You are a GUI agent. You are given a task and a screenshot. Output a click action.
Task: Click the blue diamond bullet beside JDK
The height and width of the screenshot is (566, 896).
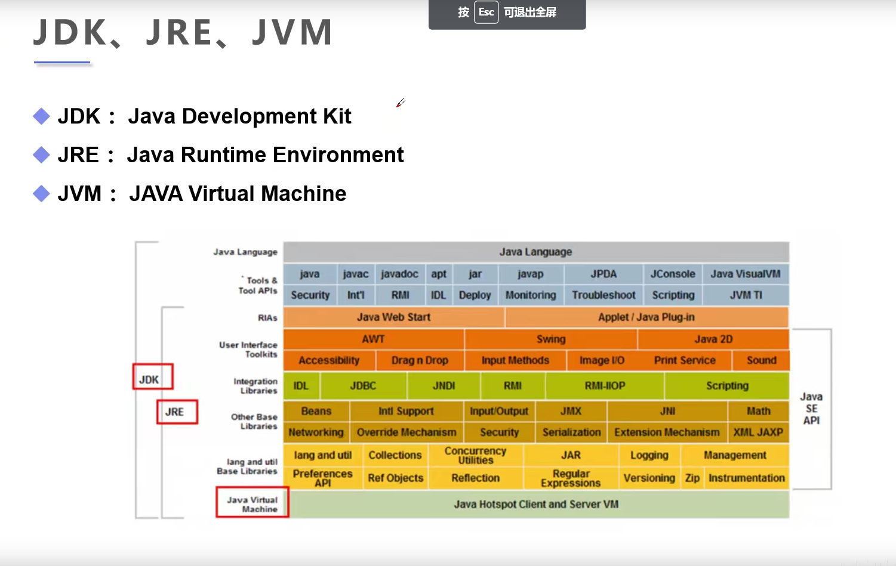pos(41,116)
